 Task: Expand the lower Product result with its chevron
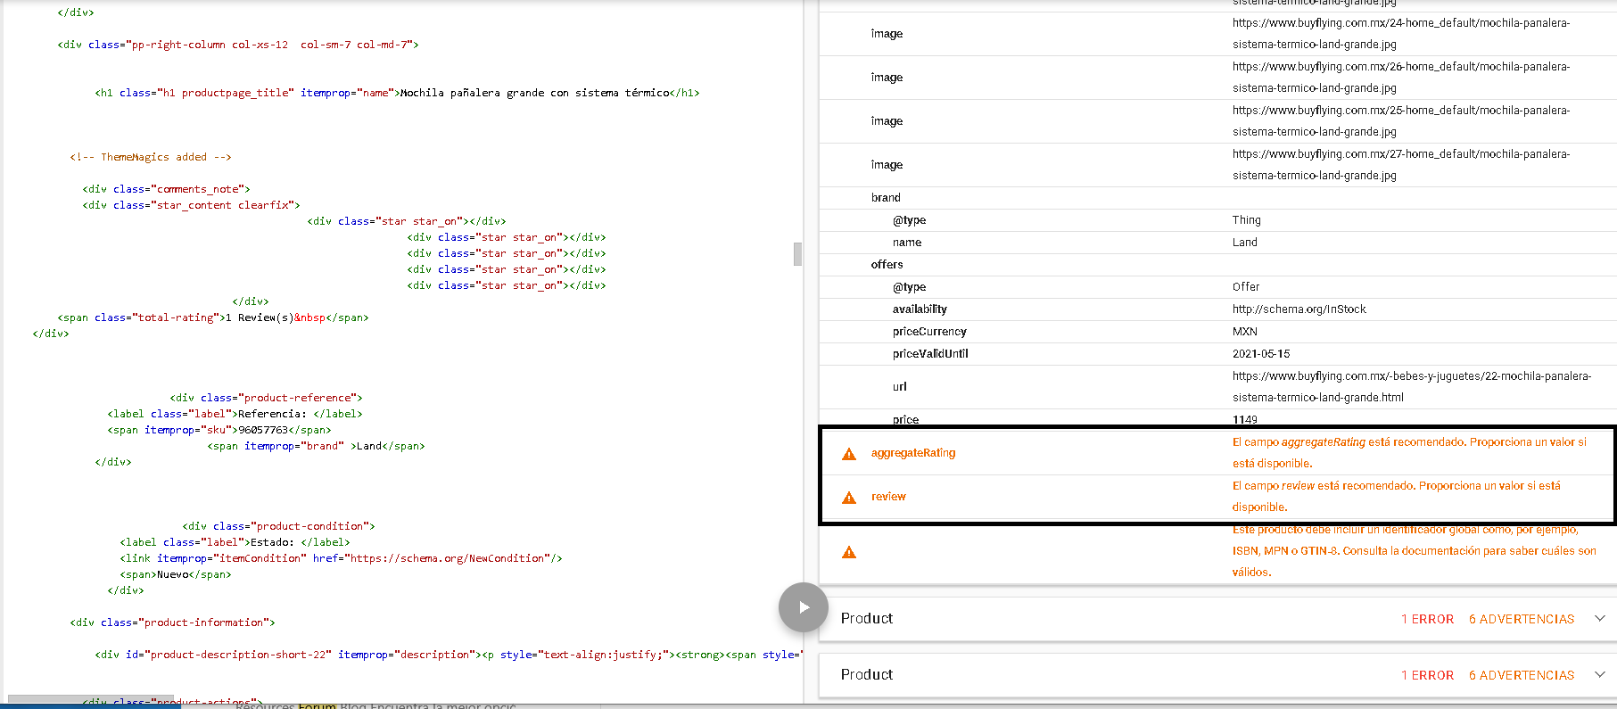1600,674
